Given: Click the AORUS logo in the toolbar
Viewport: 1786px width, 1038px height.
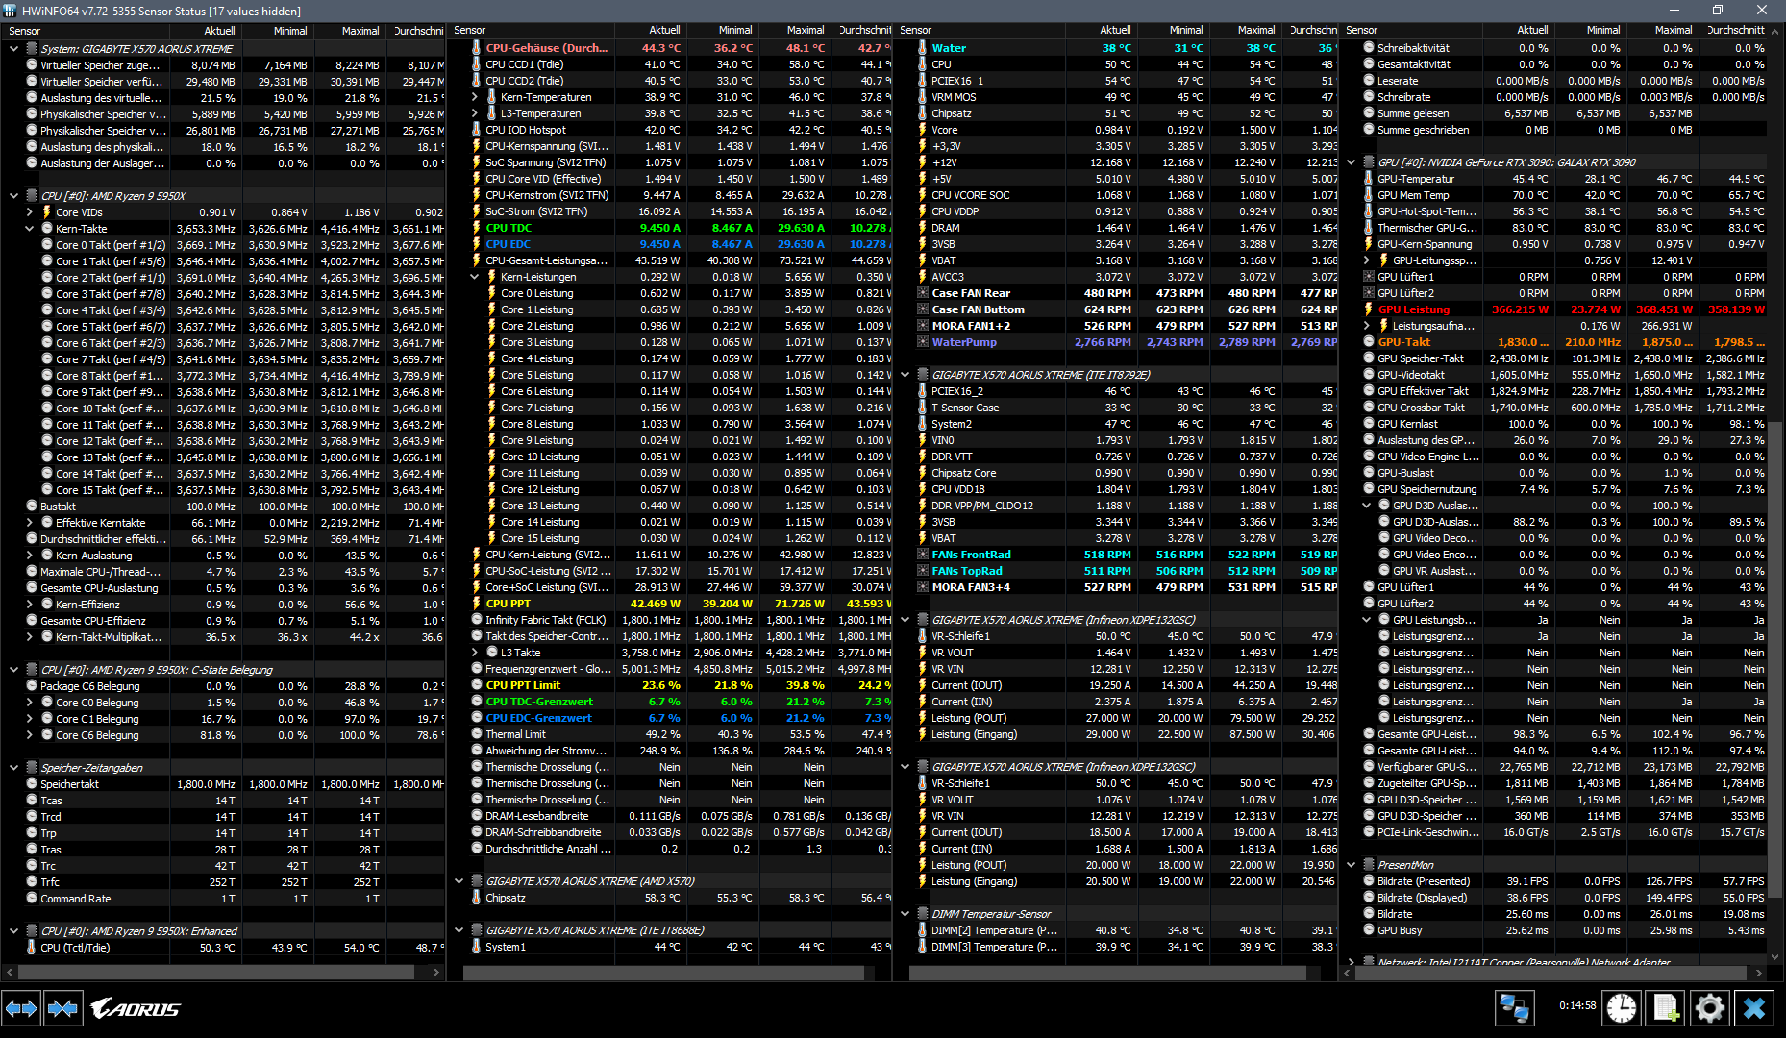Looking at the screenshot, I should [x=136, y=1008].
